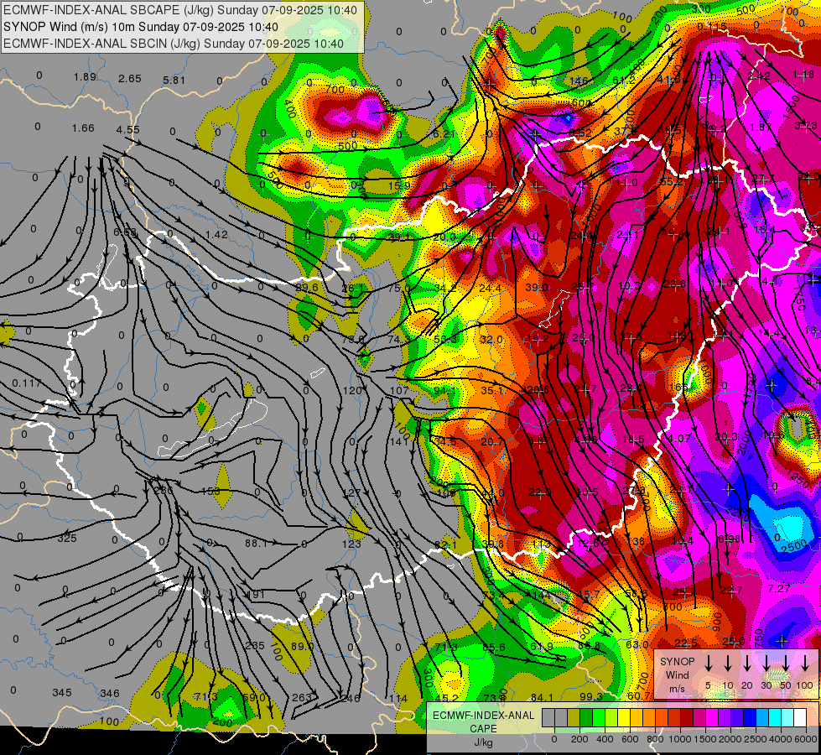Select the SBCIN title line
The image size is (821, 755).
tap(174, 44)
